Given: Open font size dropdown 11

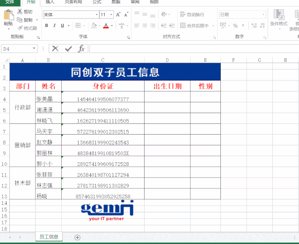Looking at the screenshot, I should pyautogui.click(x=111, y=14).
